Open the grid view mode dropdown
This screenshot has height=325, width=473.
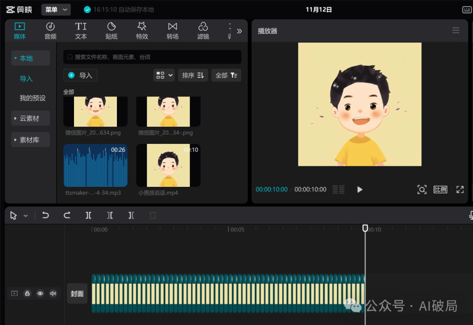pyautogui.click(x=164, y=75)
